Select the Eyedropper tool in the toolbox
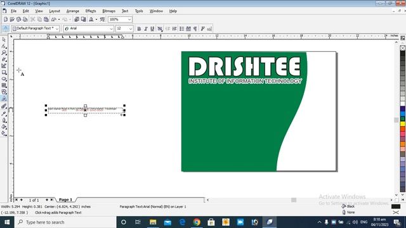The height and width of the screenshot is (228, 406). (x=4, y=113)
